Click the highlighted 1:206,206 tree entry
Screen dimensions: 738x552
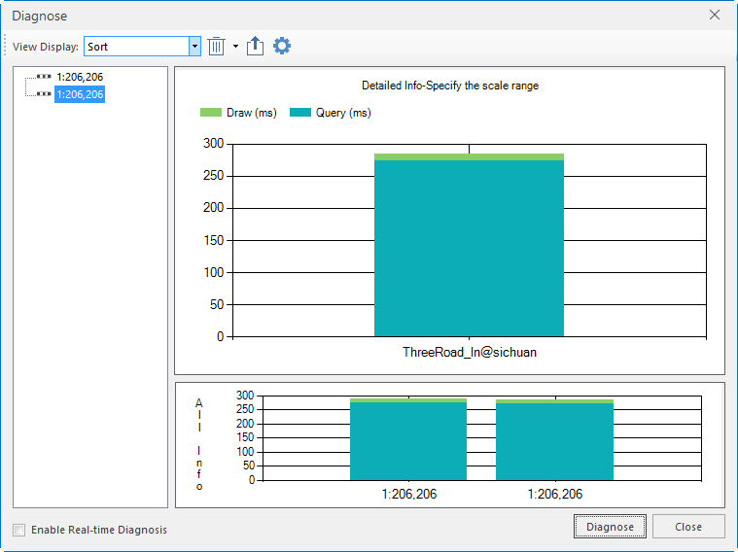coord(80,94)
